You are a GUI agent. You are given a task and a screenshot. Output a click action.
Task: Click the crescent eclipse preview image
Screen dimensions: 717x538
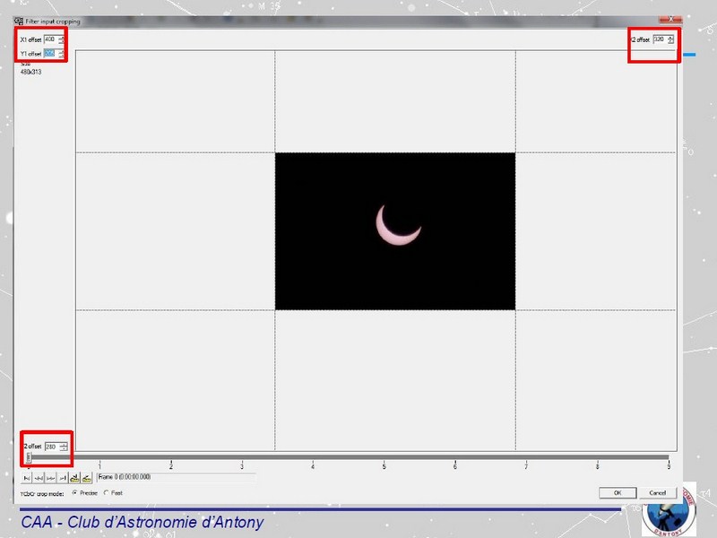coord(398,224)
